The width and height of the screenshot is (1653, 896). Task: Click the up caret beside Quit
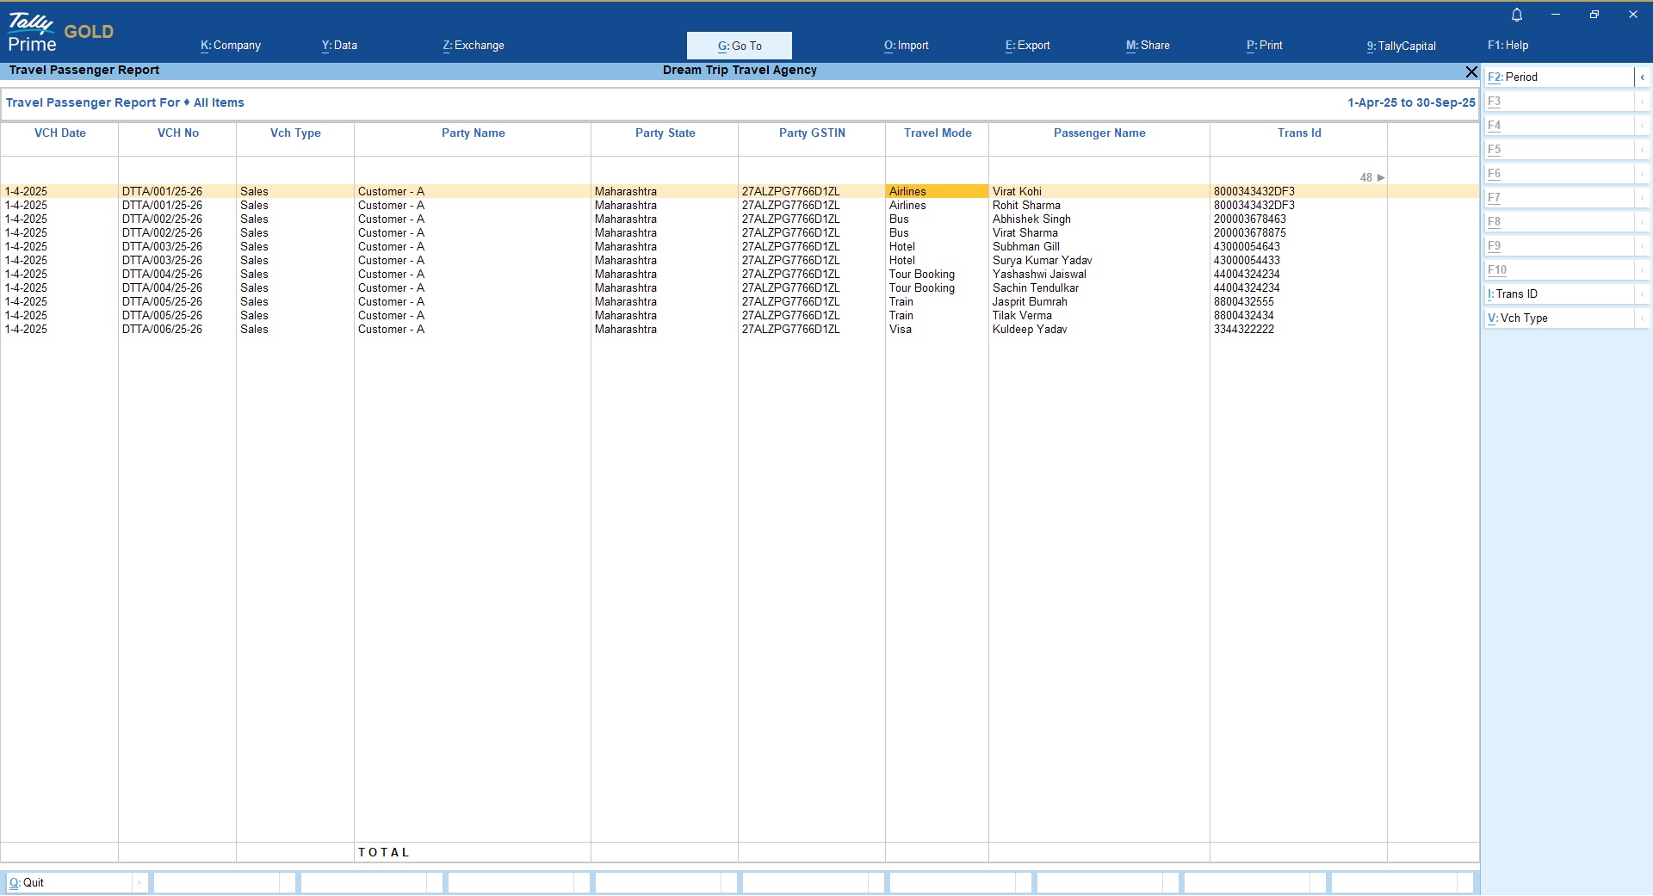tap(139, 883)
